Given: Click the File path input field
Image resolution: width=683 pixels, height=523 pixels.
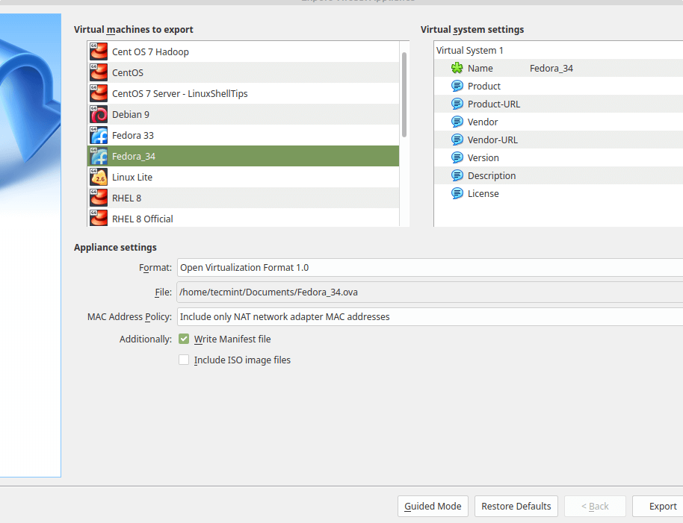Looking at the screenshot, I should 430,292.
